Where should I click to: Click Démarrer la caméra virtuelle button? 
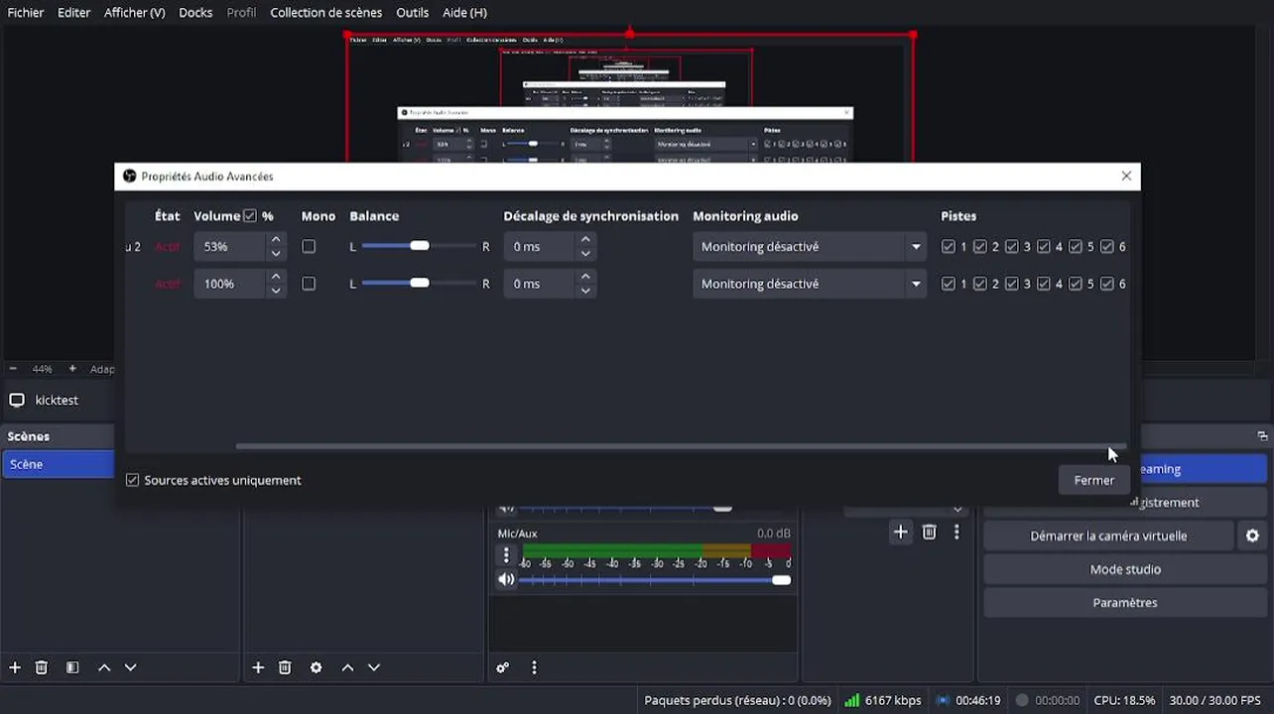point(1108,535)
